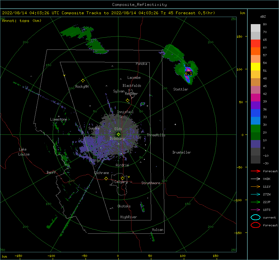Select the orange 111V arrow legend icon
279x260 pixels.
[x=255, y=186]
